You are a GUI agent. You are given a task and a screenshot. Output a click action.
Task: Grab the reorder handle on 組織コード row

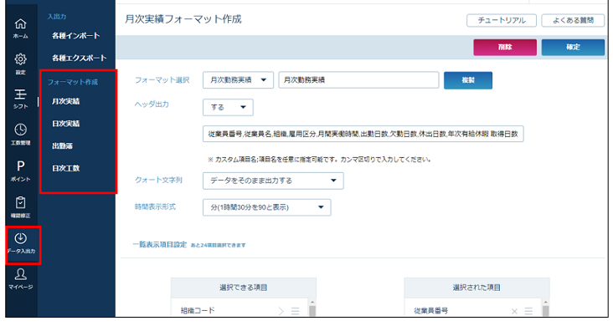tap(295, 311)
